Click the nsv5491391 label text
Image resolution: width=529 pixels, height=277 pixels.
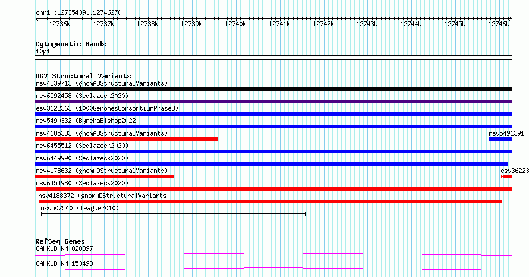point(506,133)
